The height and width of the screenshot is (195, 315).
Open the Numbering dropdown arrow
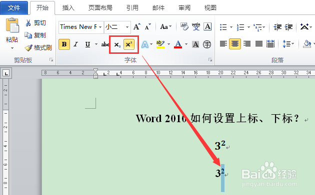coord(248,27)
